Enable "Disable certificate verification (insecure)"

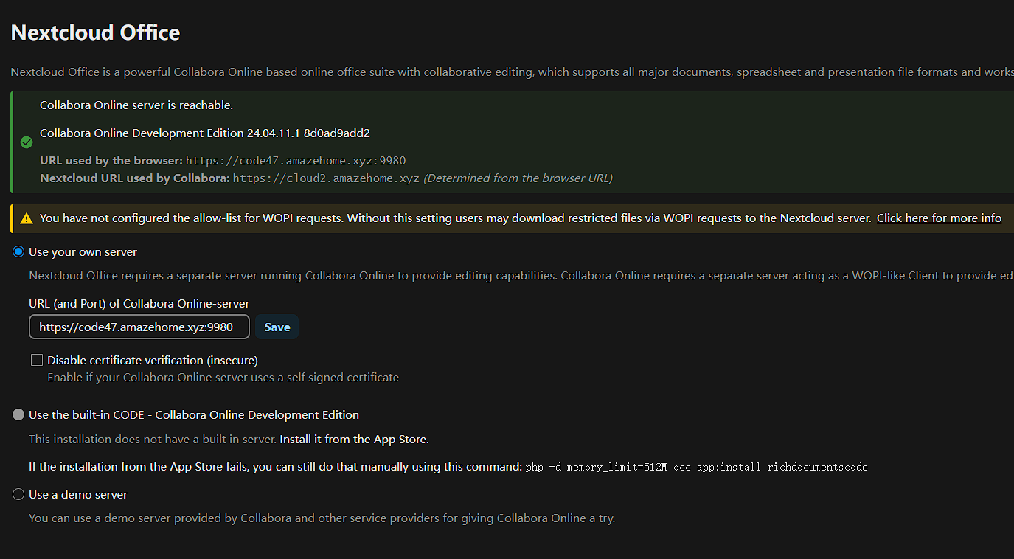click(x=36, y=359)
